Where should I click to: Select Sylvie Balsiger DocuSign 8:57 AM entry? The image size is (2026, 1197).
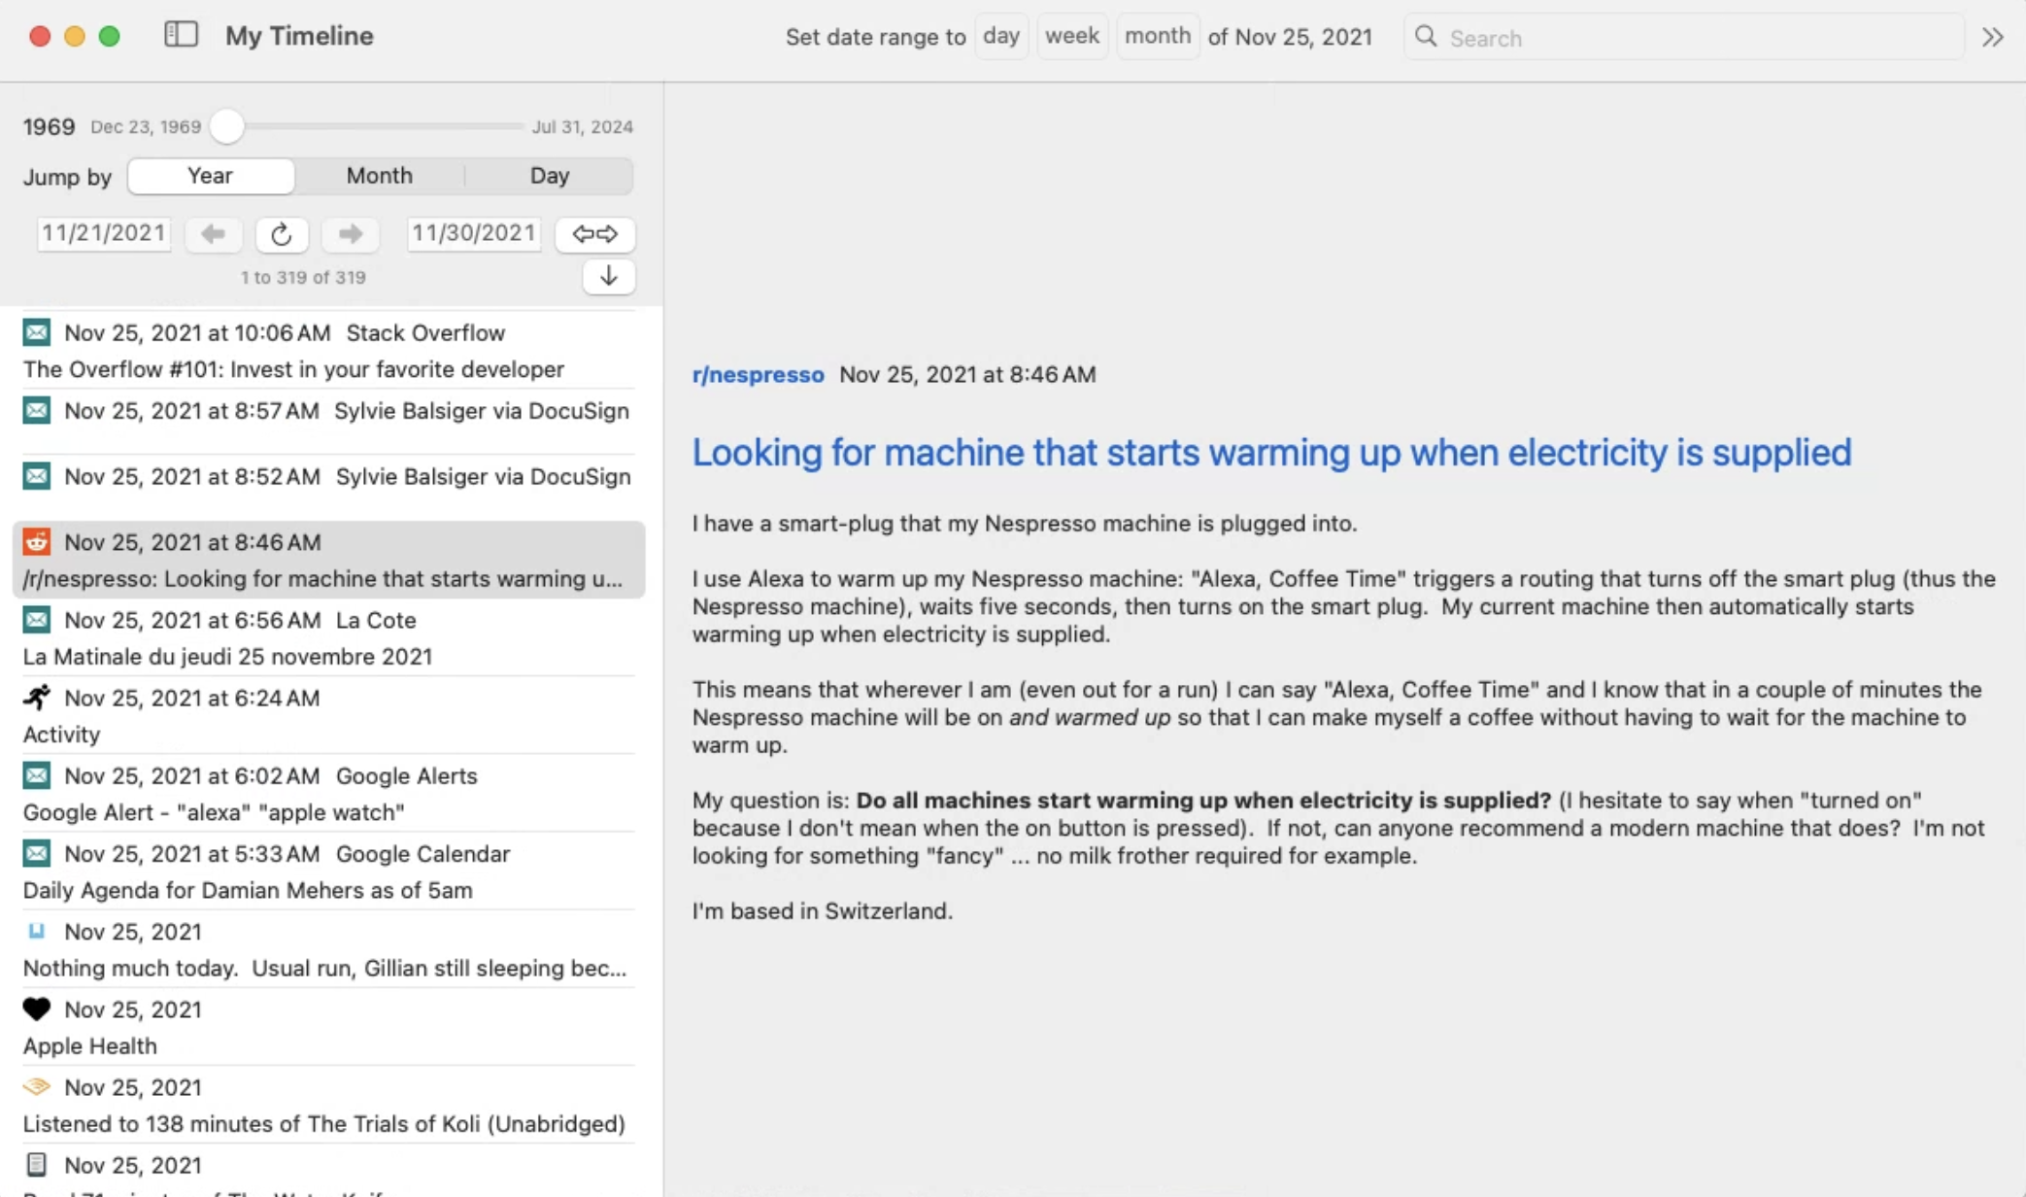tap(328, 423)
